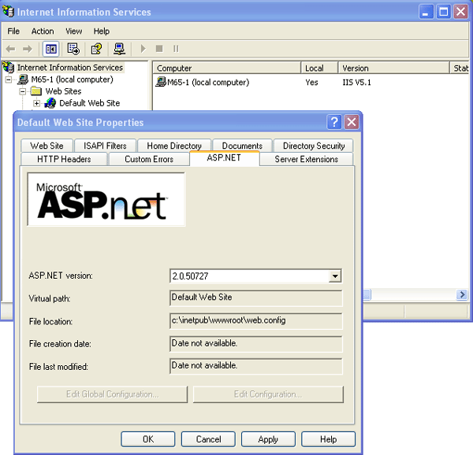Click the Export List toolbar icon
The image size is (473, 455).
point(73,49)
